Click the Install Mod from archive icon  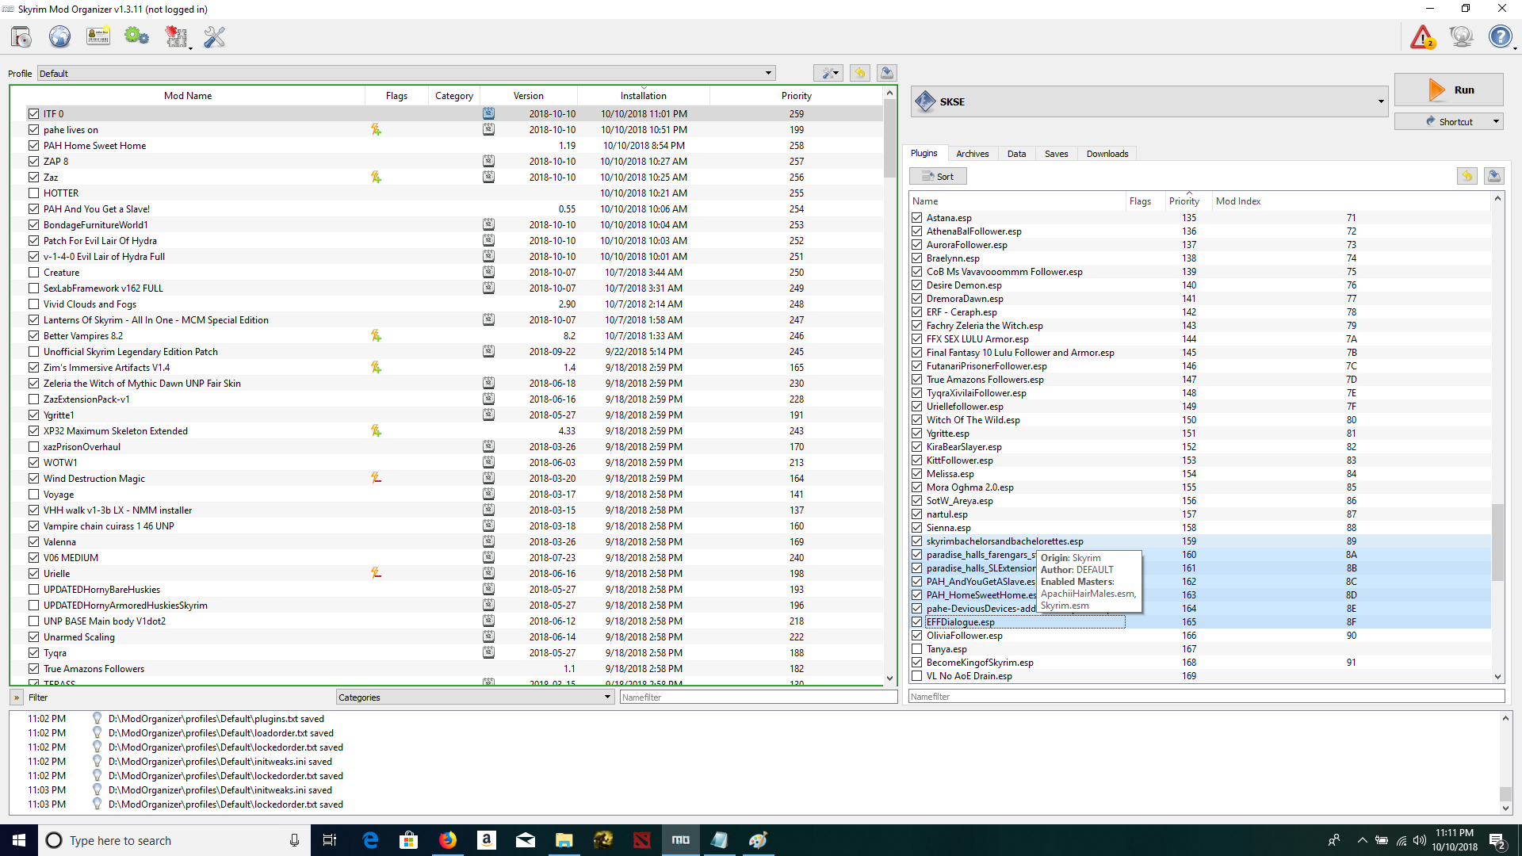[21, 36]
